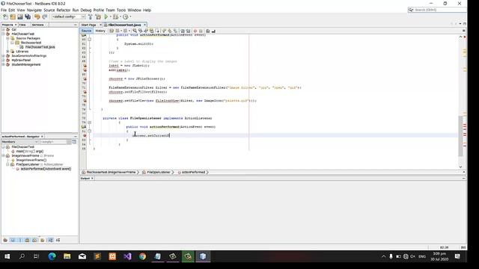Open dropdown arrow next to Run icon

(x=110, y=16)
